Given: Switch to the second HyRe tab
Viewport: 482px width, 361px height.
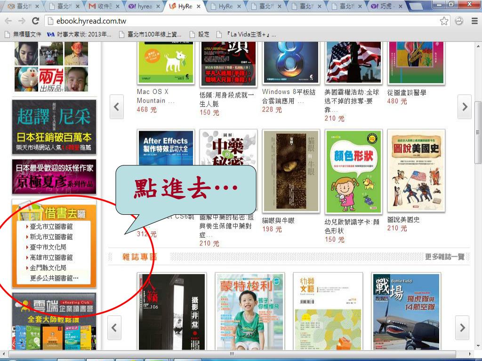Looking at the screenshot, I should point(225,6).
